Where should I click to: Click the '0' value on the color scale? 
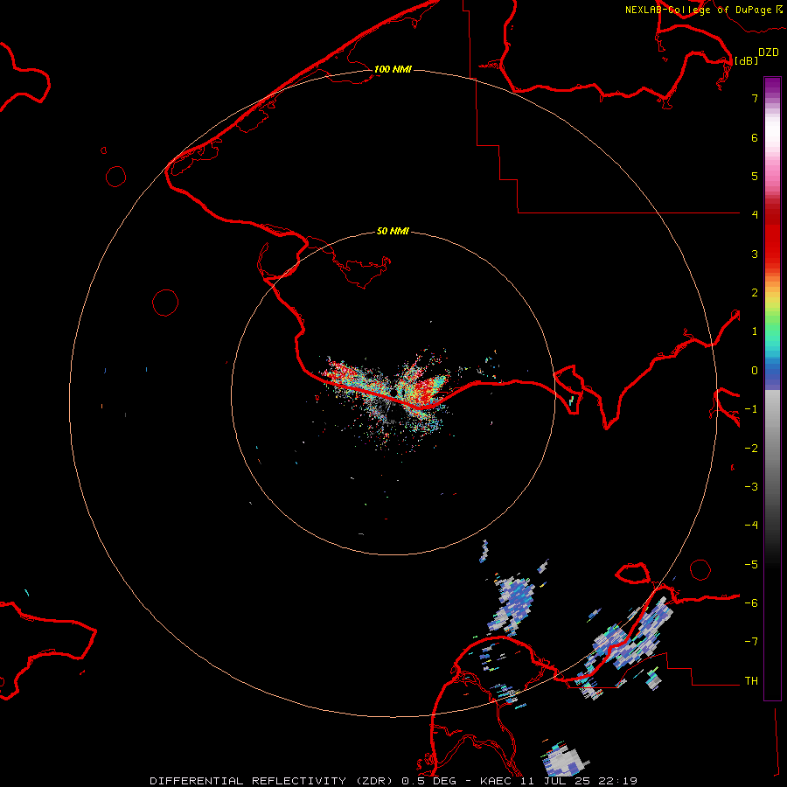[x=755, y=371]
